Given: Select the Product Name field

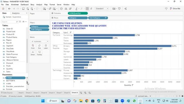Looking at the screenshot, I should tap(11, 37).
